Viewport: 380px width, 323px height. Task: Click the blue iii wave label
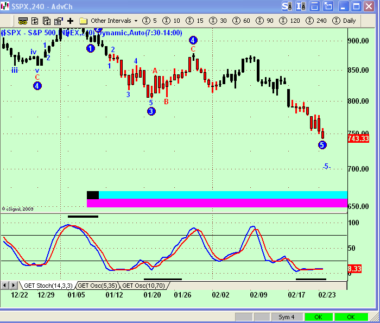pyautogui.click(x=15, y=70)
